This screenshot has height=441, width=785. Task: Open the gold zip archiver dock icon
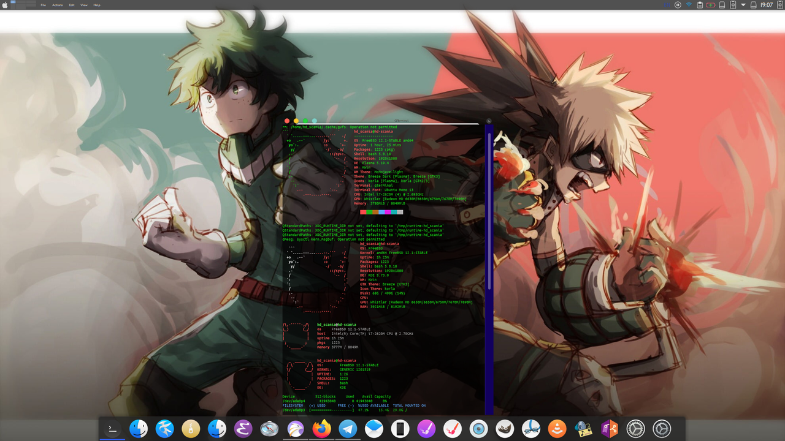pyautogui.click(x=191, y=429)
